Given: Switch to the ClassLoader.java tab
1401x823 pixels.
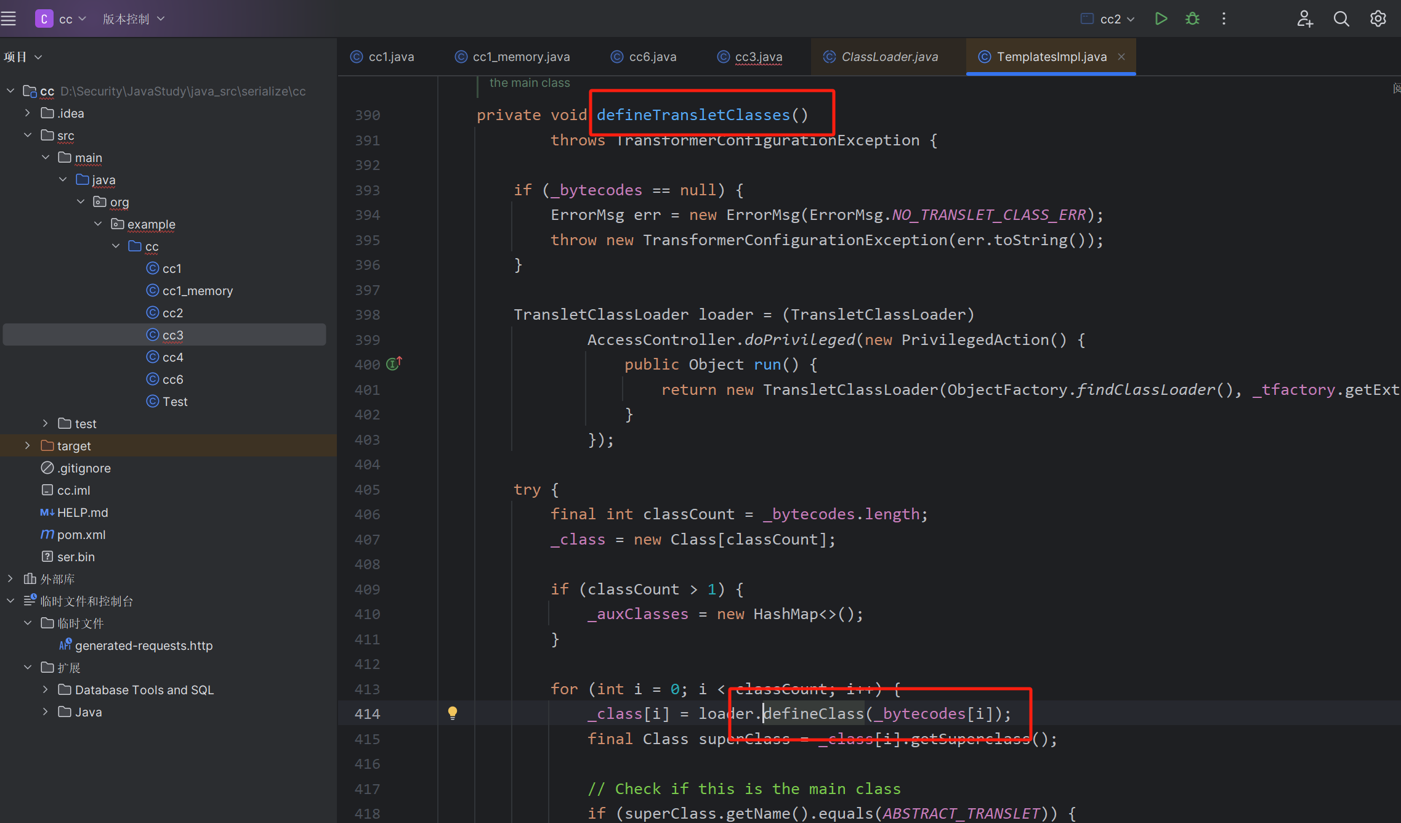Looking at the screenshot, I should 889,57.
